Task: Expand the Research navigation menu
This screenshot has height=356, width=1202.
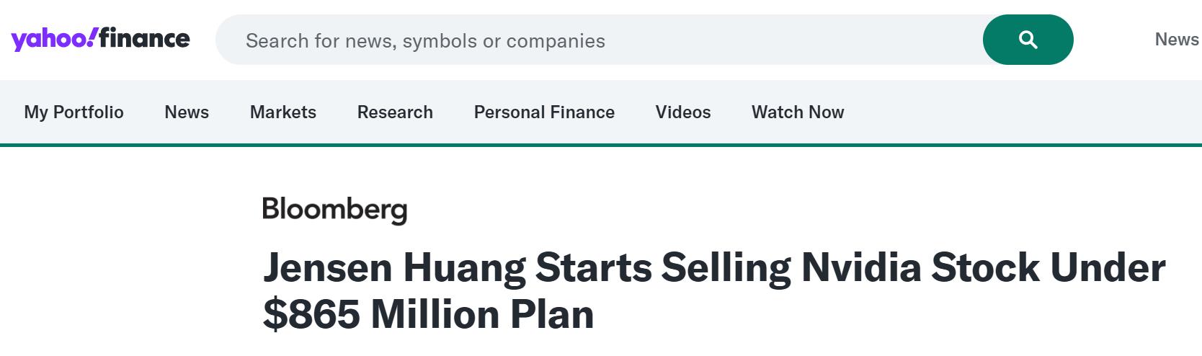Action: 395,112
